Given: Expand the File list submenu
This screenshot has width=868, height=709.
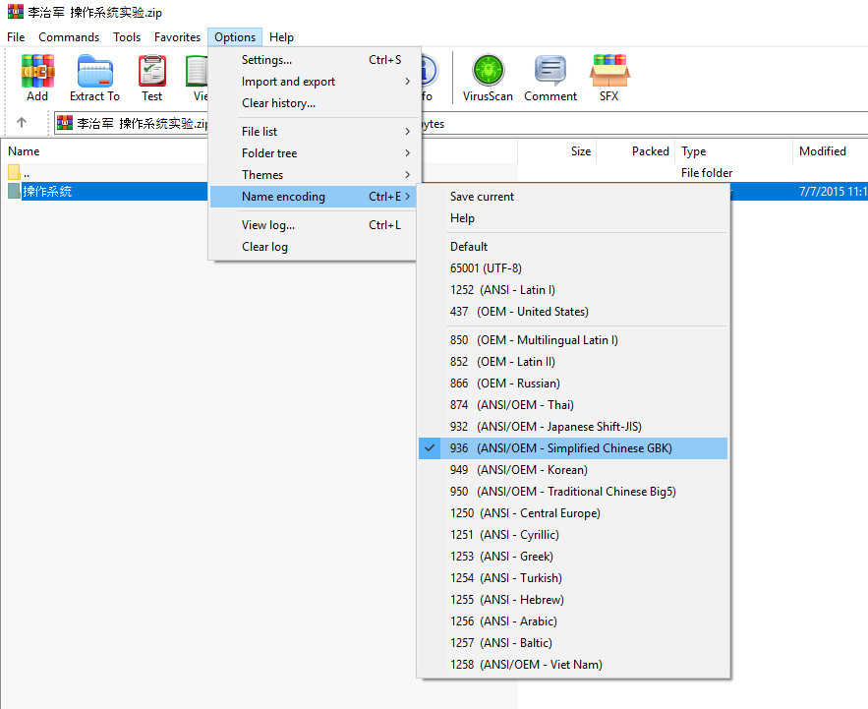Looking at the screenshot, I should 313,131.
